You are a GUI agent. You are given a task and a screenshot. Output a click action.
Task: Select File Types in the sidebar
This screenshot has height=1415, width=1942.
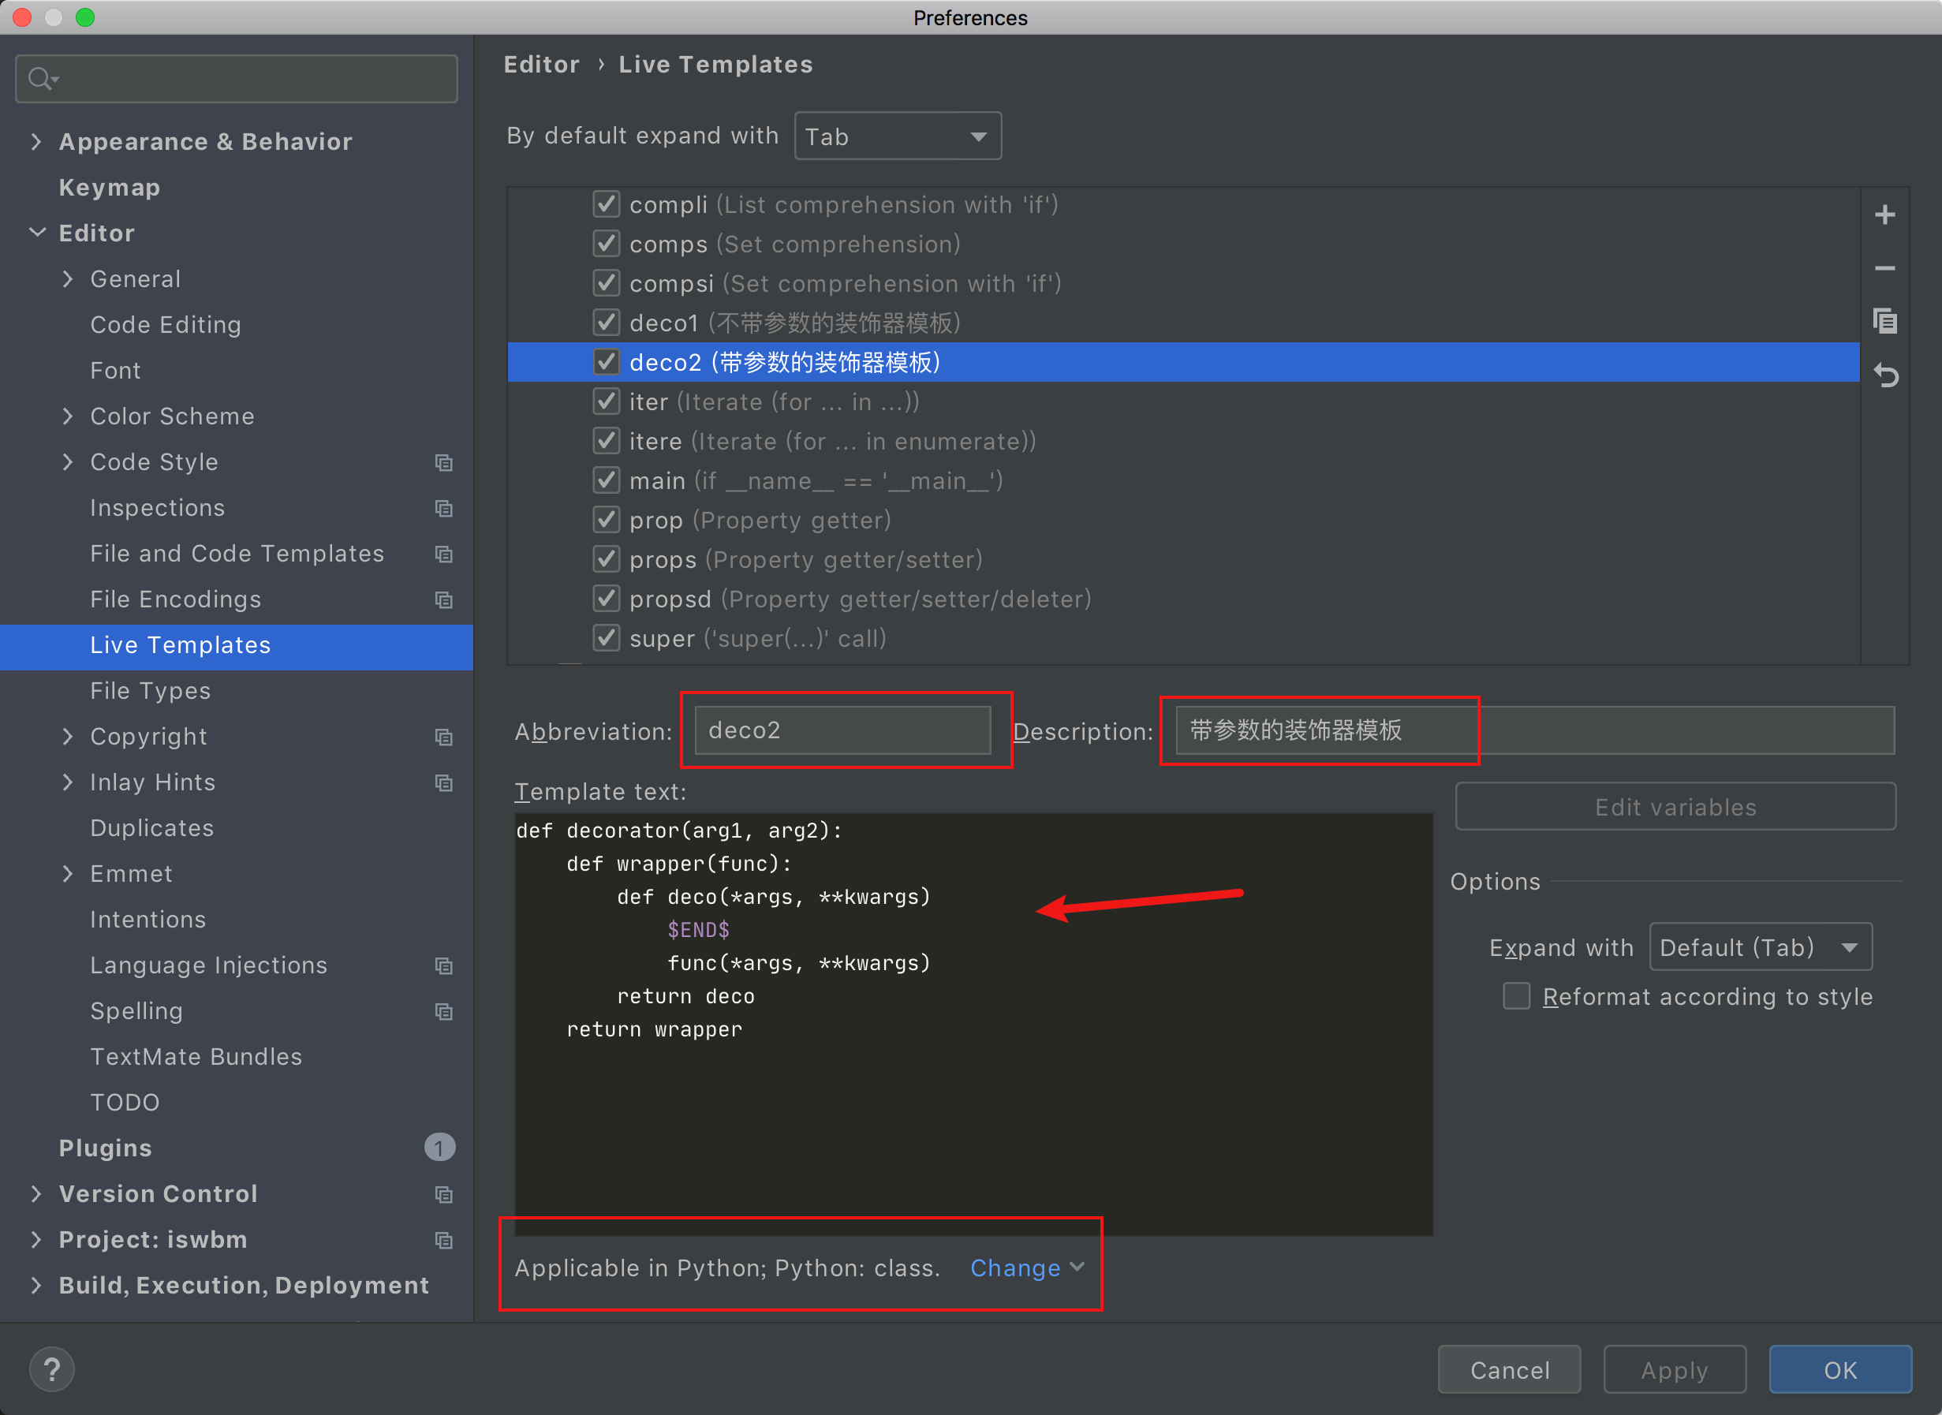click(150, 690)
